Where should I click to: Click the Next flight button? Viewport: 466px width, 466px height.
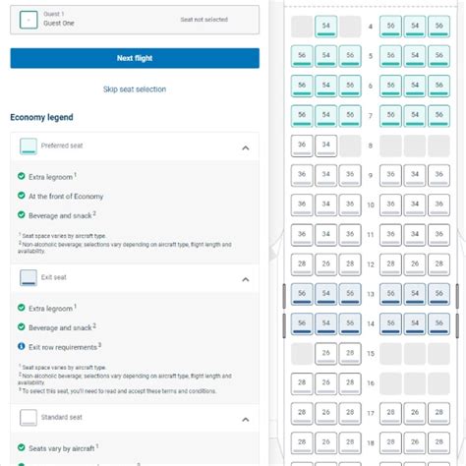pyautogui.click(x=135, y=58)
